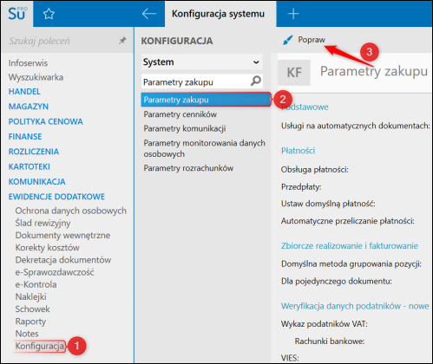Click Zbiorcze realizowanie i fakturowanie header
The image size is (433, 364).
350,246
